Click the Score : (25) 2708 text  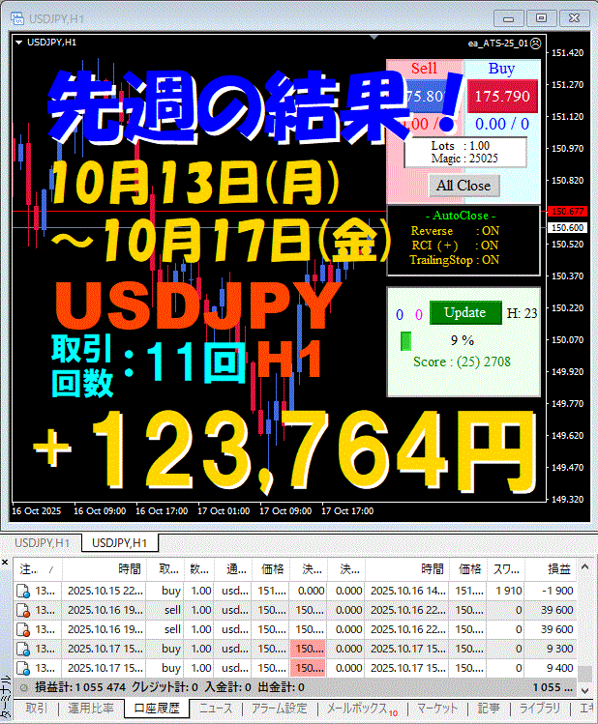point(462,362)
